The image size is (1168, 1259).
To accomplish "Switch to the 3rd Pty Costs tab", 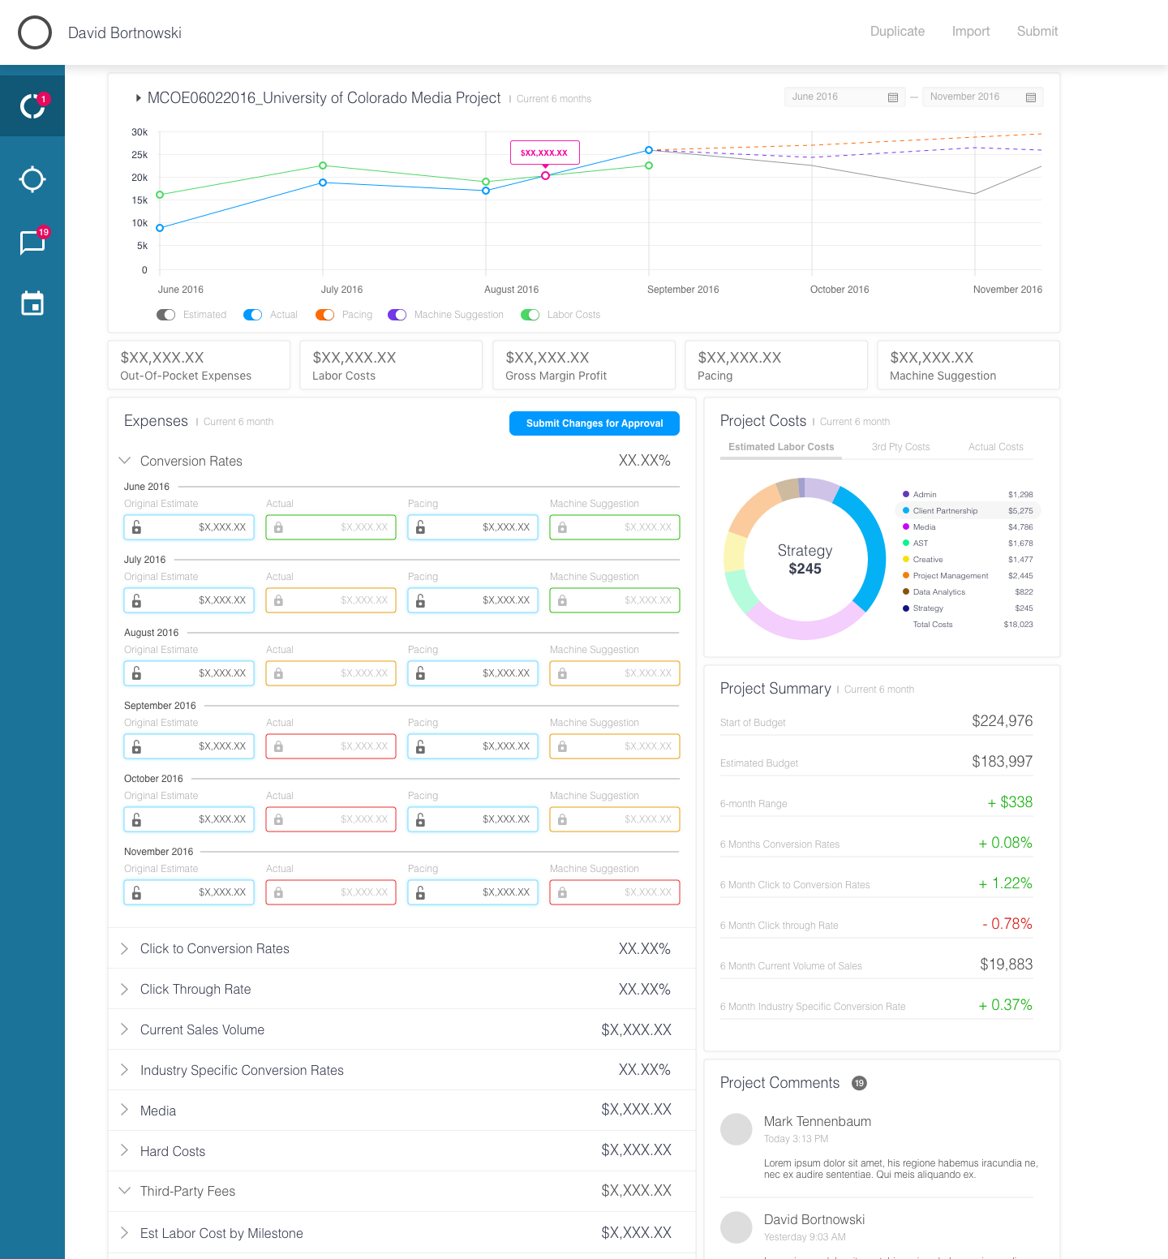I will coord(900,447).
